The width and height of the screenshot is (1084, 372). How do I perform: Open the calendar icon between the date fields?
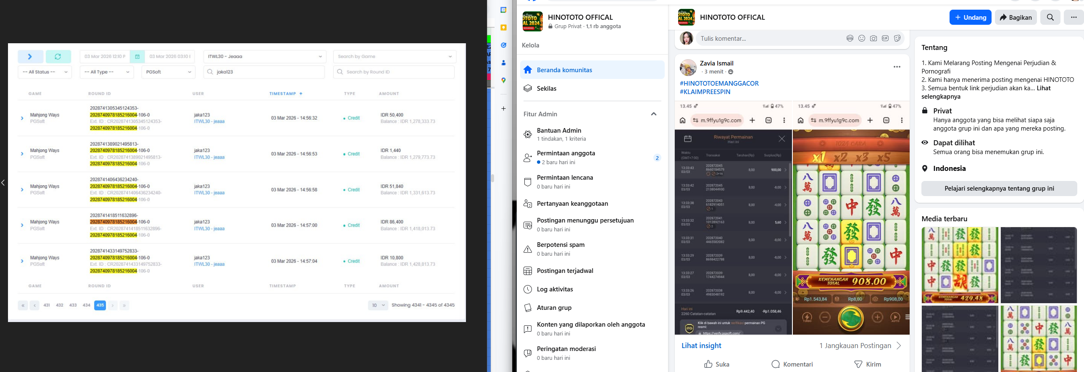point(137,56)
